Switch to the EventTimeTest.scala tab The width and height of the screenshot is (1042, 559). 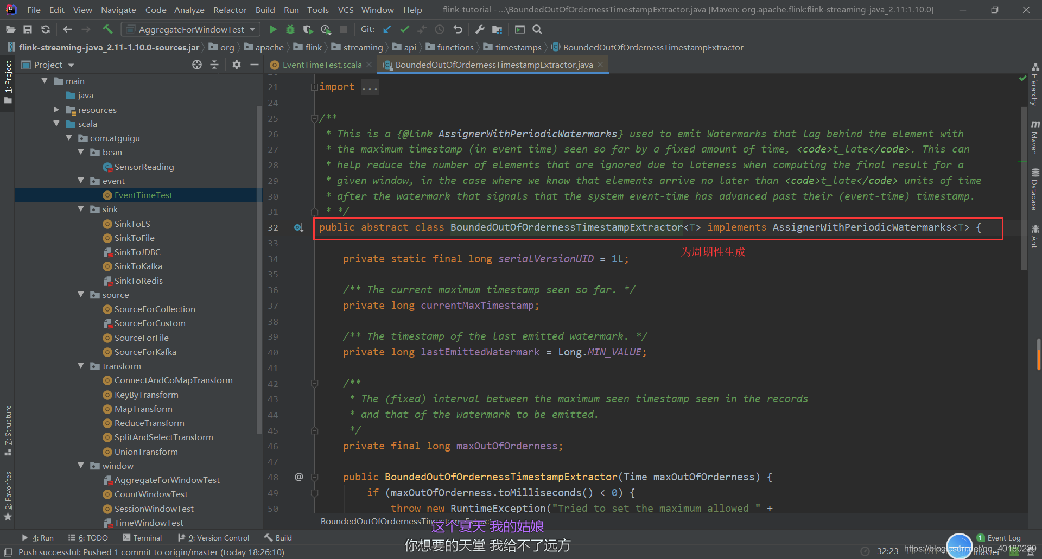click(x=322, y=65)
